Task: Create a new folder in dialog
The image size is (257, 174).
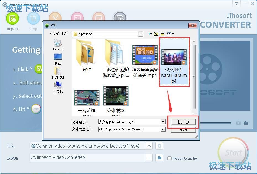Action: [163, 34]
